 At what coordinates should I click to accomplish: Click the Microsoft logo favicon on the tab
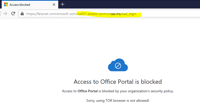tap(6, 4)
